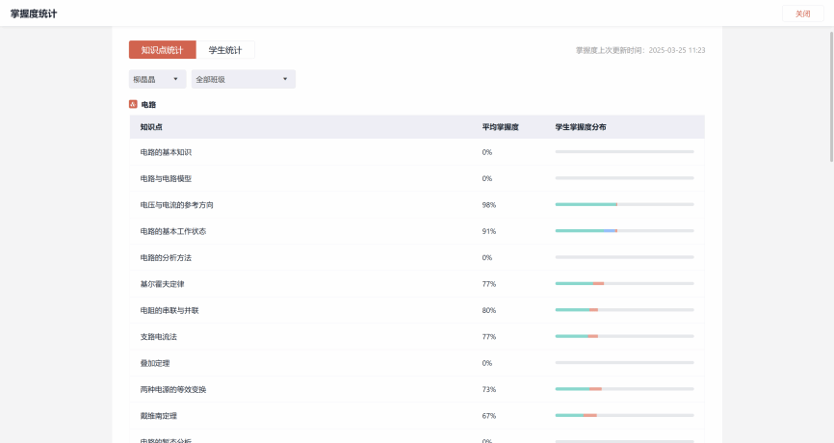Click the 戴维南定理 knowledge point
834x443 pixels.
(158, 416)
